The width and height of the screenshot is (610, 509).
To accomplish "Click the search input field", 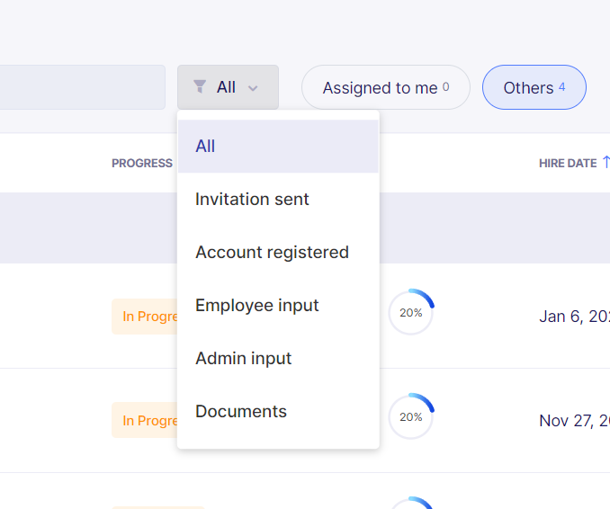I will [83, 87].
